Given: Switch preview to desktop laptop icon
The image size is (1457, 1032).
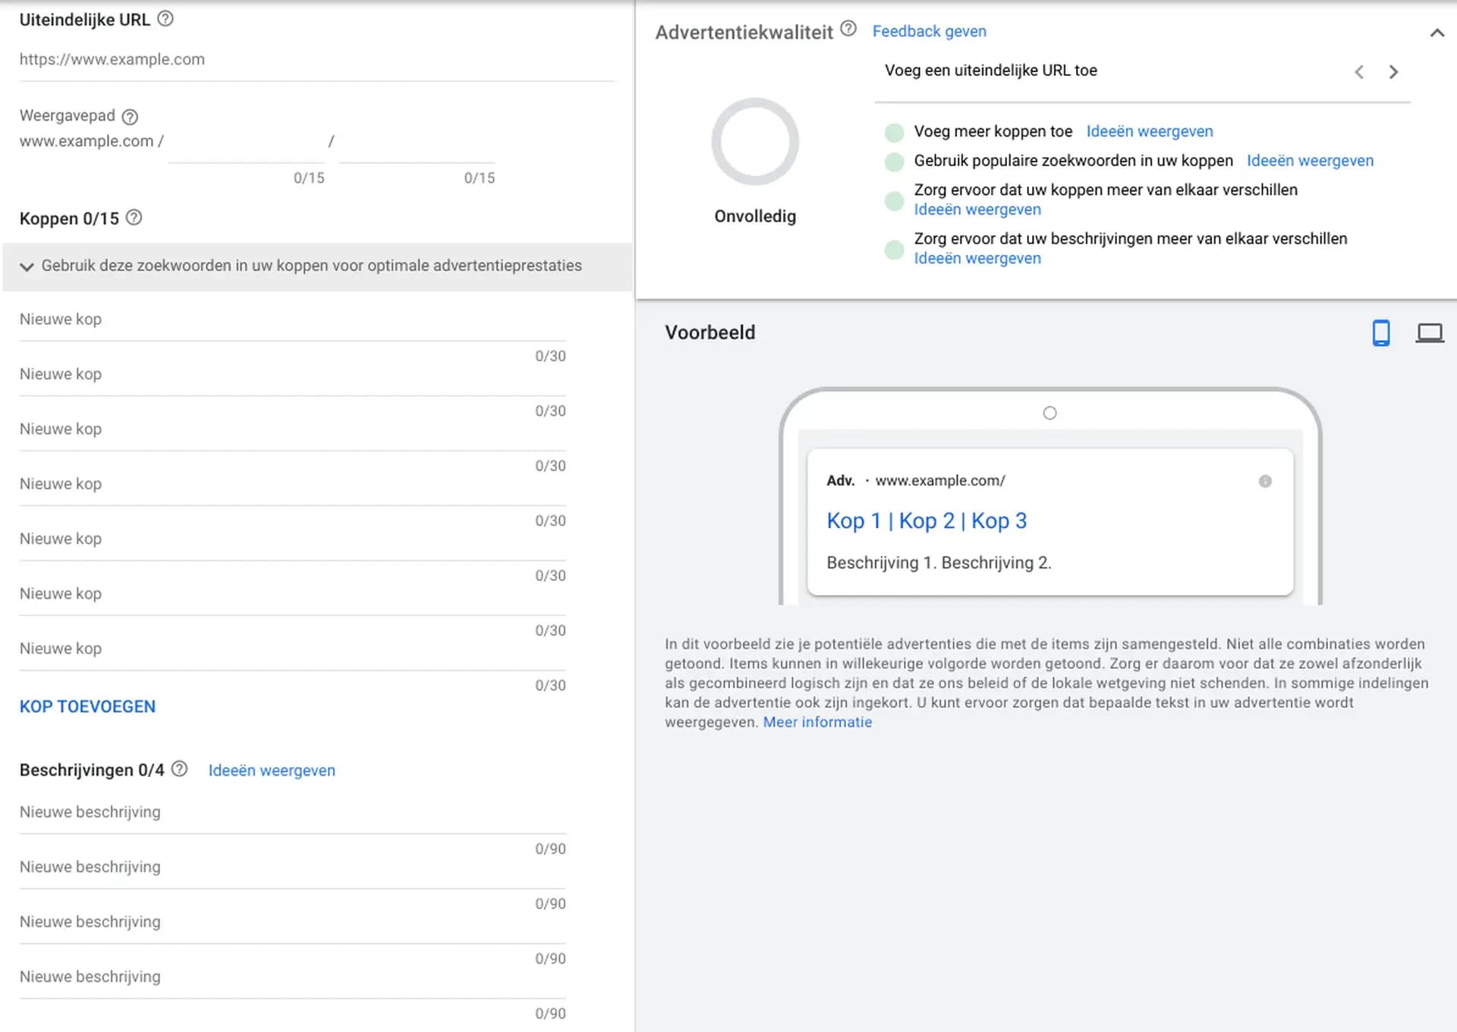Looking at the screenshot, I should tap(1429, 333).
